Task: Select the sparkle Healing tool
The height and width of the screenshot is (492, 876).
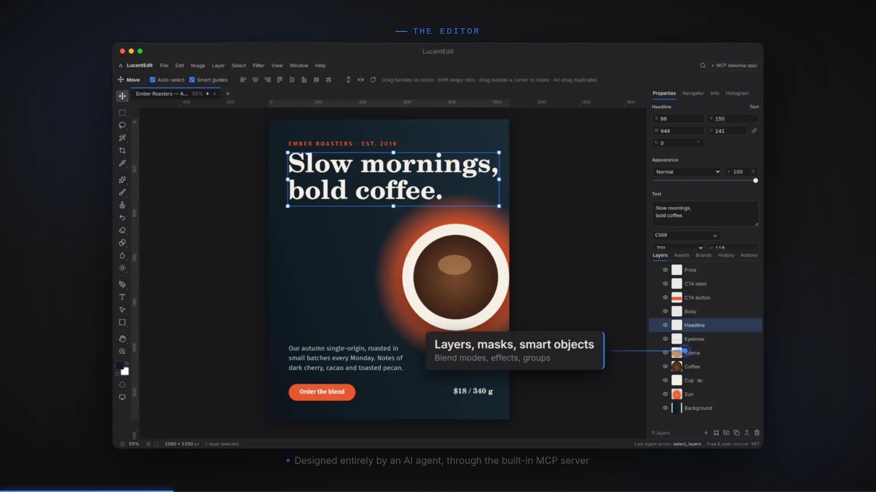Action: [x=122, y=179]
